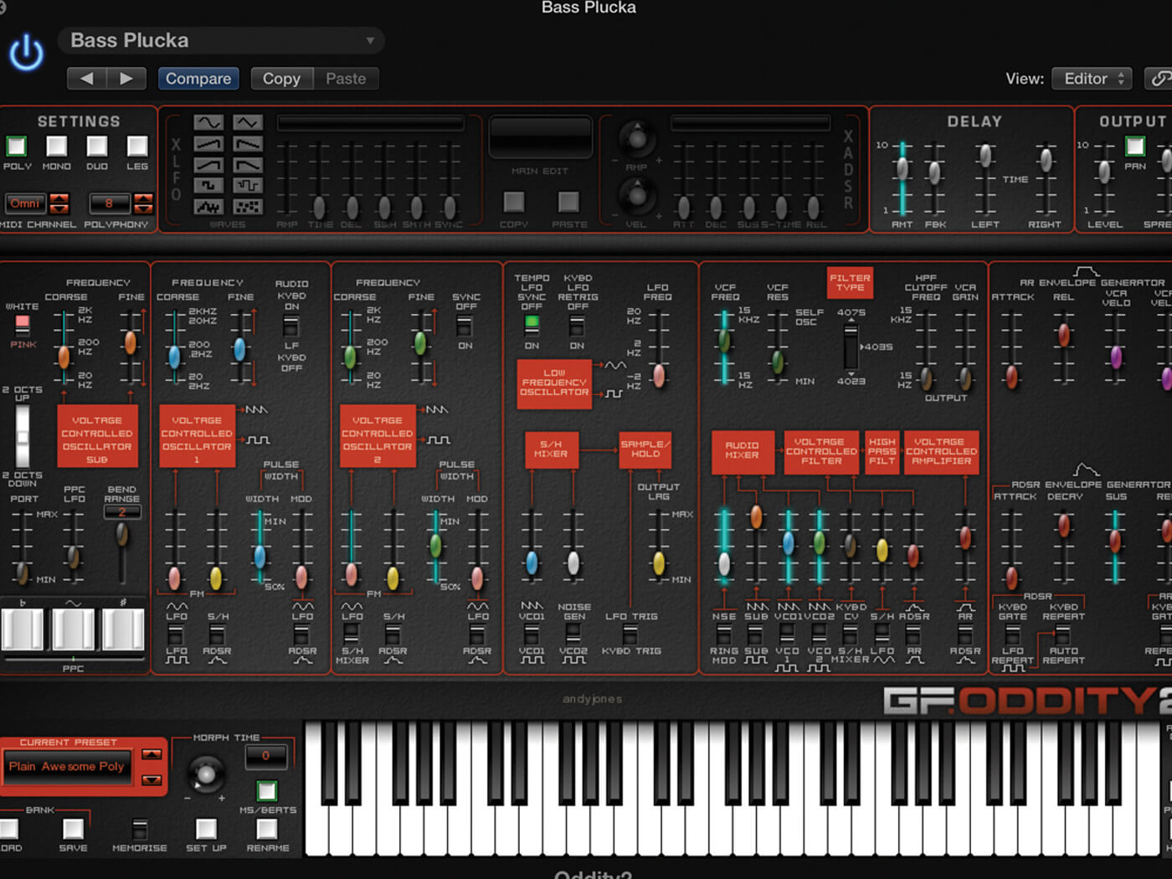Click Copy next to Compare
1172x879 pixels.
click(281, 79)
